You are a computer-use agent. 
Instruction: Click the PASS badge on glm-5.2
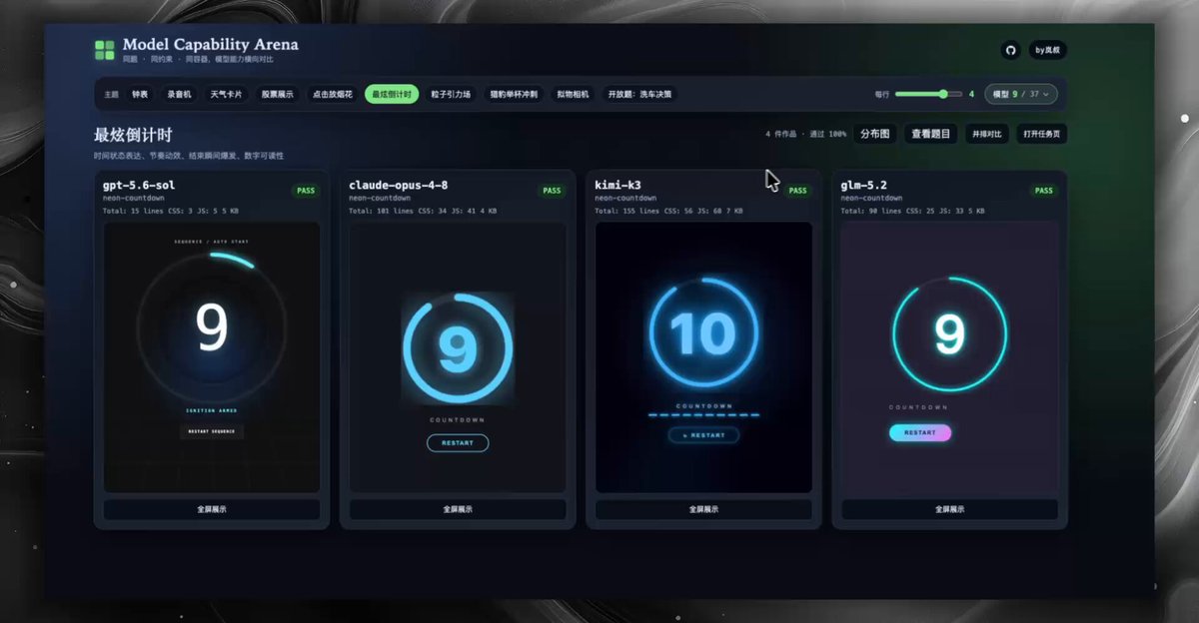tap(1043, 191)
